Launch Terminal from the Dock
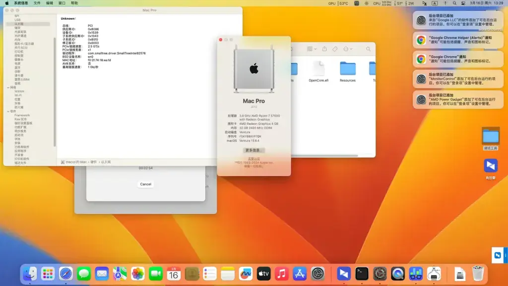508x286 pixels. click(362, 274)
